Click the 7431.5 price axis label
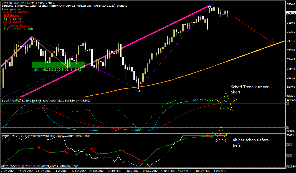Viewport: 296px width, 173px height. [x=291, y=41]
